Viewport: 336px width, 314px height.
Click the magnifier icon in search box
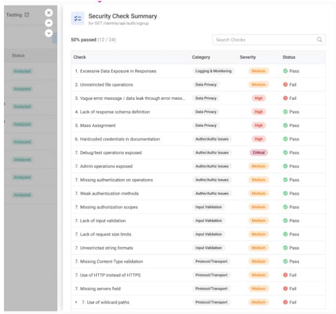click(x=319, y=40)
